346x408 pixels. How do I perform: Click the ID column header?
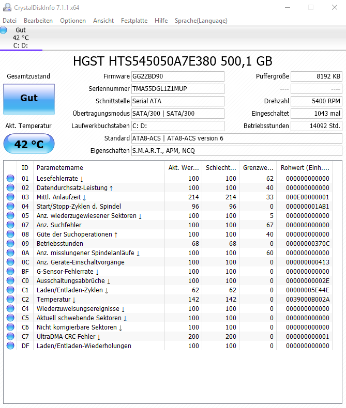(25, 167)
